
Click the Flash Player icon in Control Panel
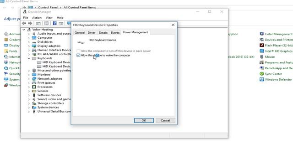[x=261, y=46]
